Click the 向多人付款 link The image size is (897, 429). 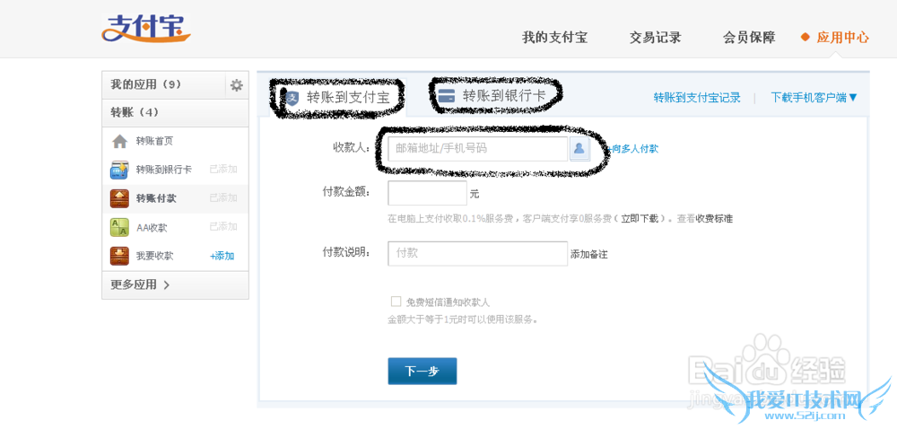point(634,149)
